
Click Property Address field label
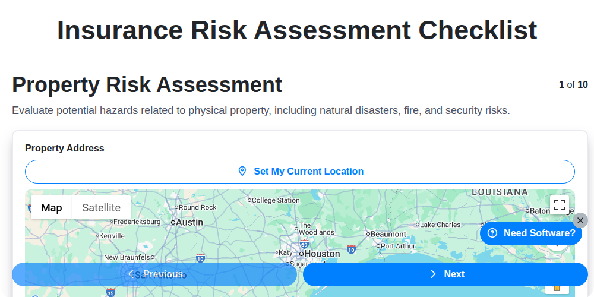64,148
